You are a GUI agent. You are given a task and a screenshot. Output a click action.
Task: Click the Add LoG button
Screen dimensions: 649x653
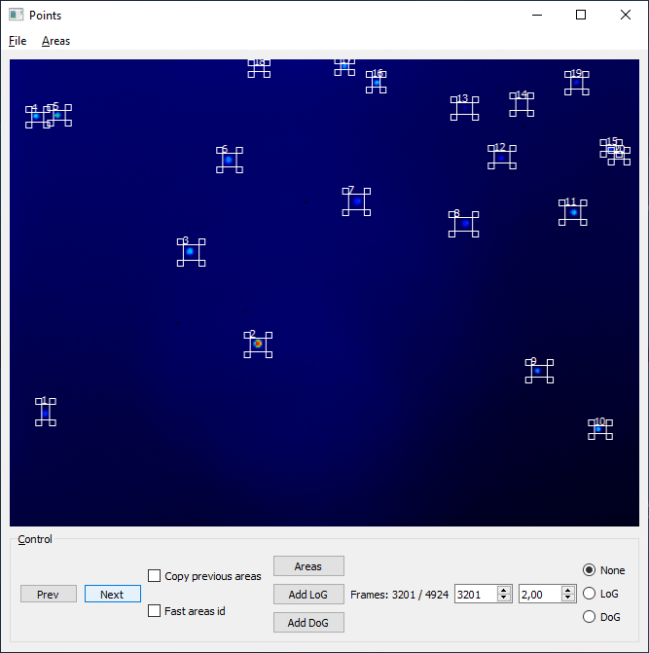(308, 595)
